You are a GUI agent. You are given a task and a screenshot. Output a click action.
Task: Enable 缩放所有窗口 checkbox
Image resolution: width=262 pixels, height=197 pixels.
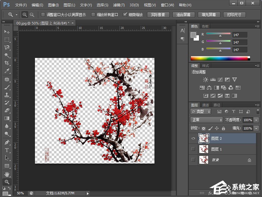(93, 15)
